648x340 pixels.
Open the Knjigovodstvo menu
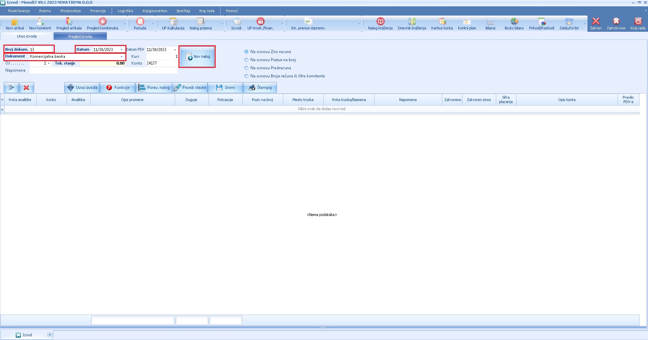[155, 11]
